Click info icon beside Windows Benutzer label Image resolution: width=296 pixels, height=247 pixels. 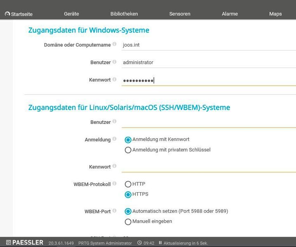(114, 62)
